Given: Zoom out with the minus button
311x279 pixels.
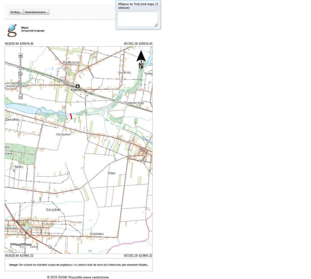Looking at the screenshot, I should [x=20, y=97].
